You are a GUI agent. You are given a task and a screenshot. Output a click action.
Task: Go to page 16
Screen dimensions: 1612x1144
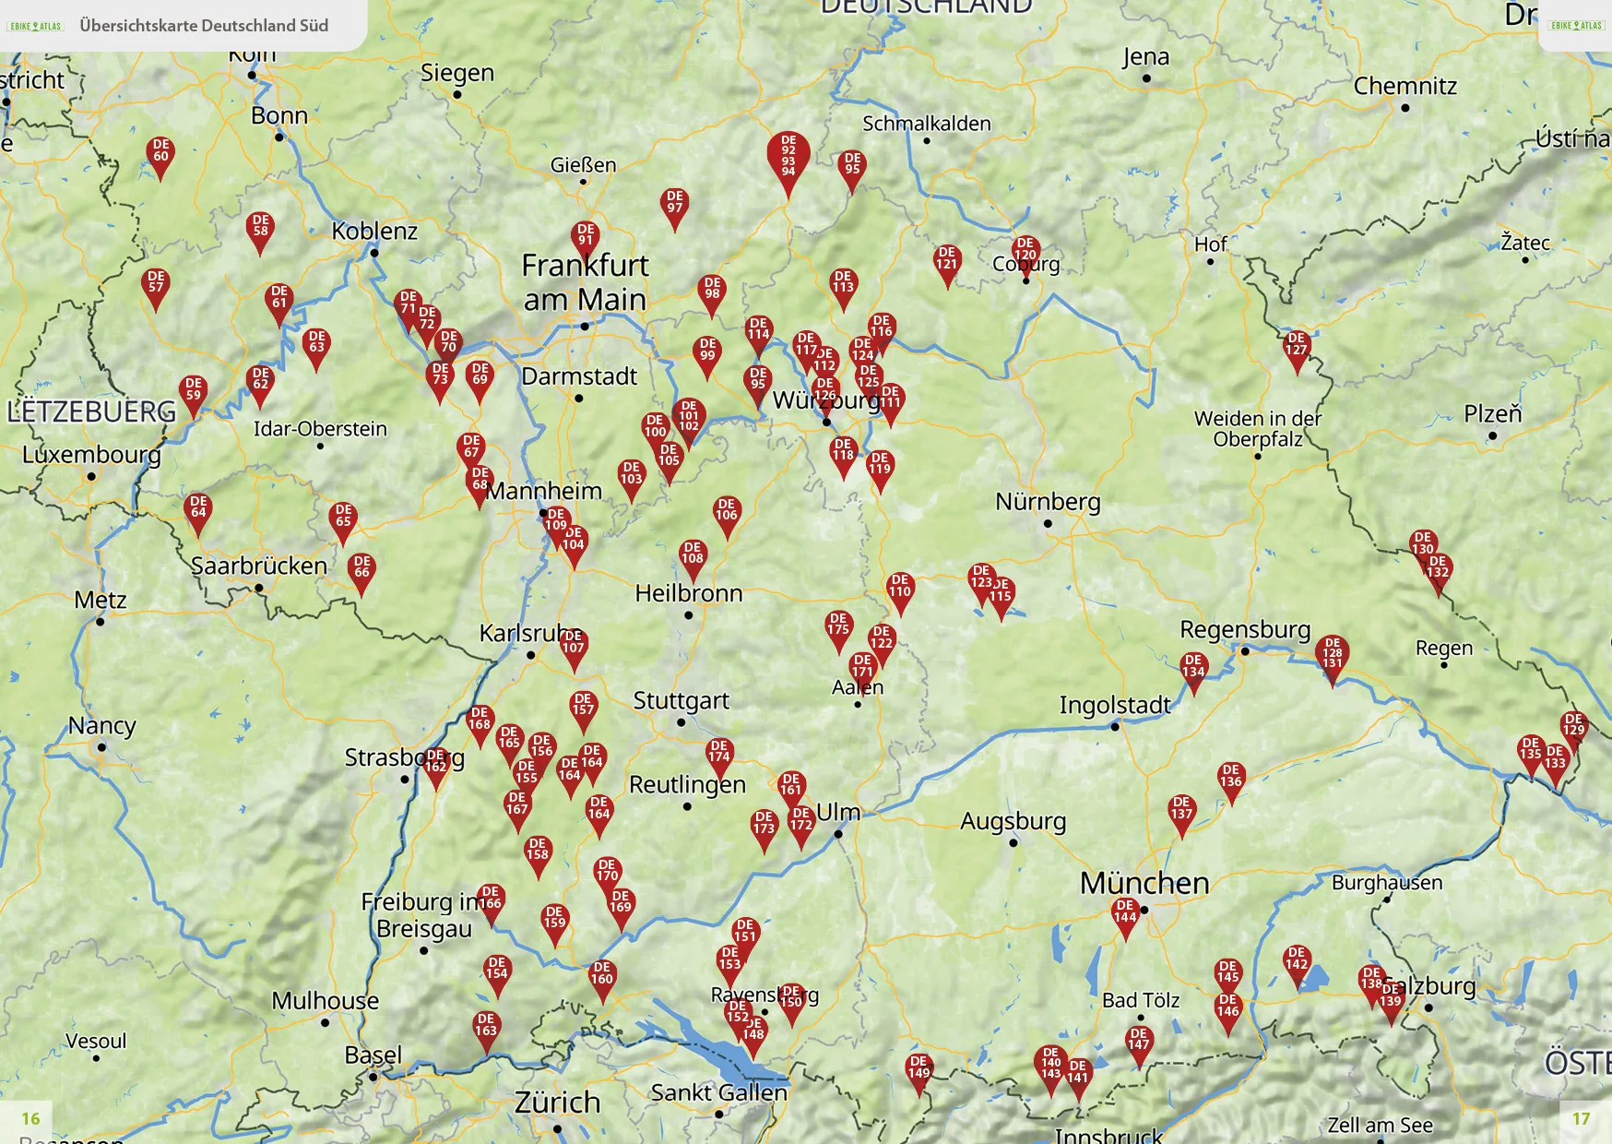[30, 1118]
